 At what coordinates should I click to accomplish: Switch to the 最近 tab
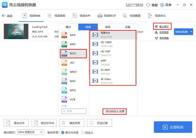[68, 27]
